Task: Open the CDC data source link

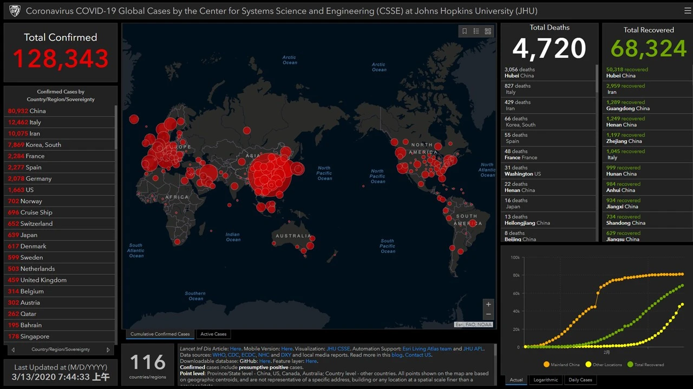Action: (233, 355)
